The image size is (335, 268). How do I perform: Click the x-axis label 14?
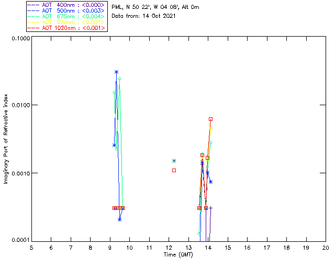[208, 248]
